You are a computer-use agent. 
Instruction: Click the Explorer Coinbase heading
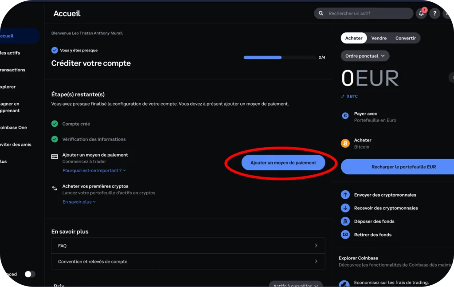(358, 258)
